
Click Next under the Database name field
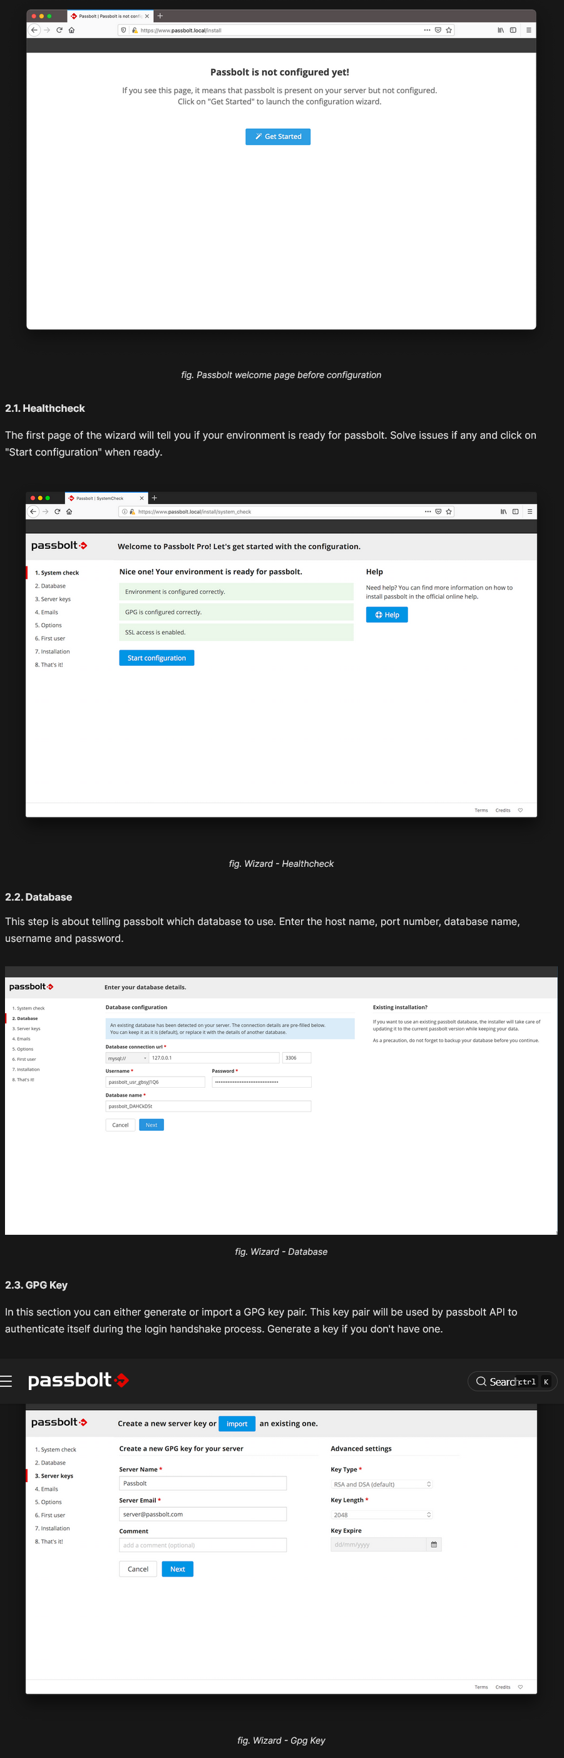click(151, 1125)
